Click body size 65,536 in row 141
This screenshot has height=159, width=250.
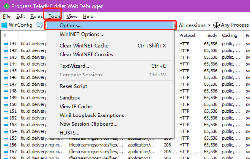tap(211, 44)
